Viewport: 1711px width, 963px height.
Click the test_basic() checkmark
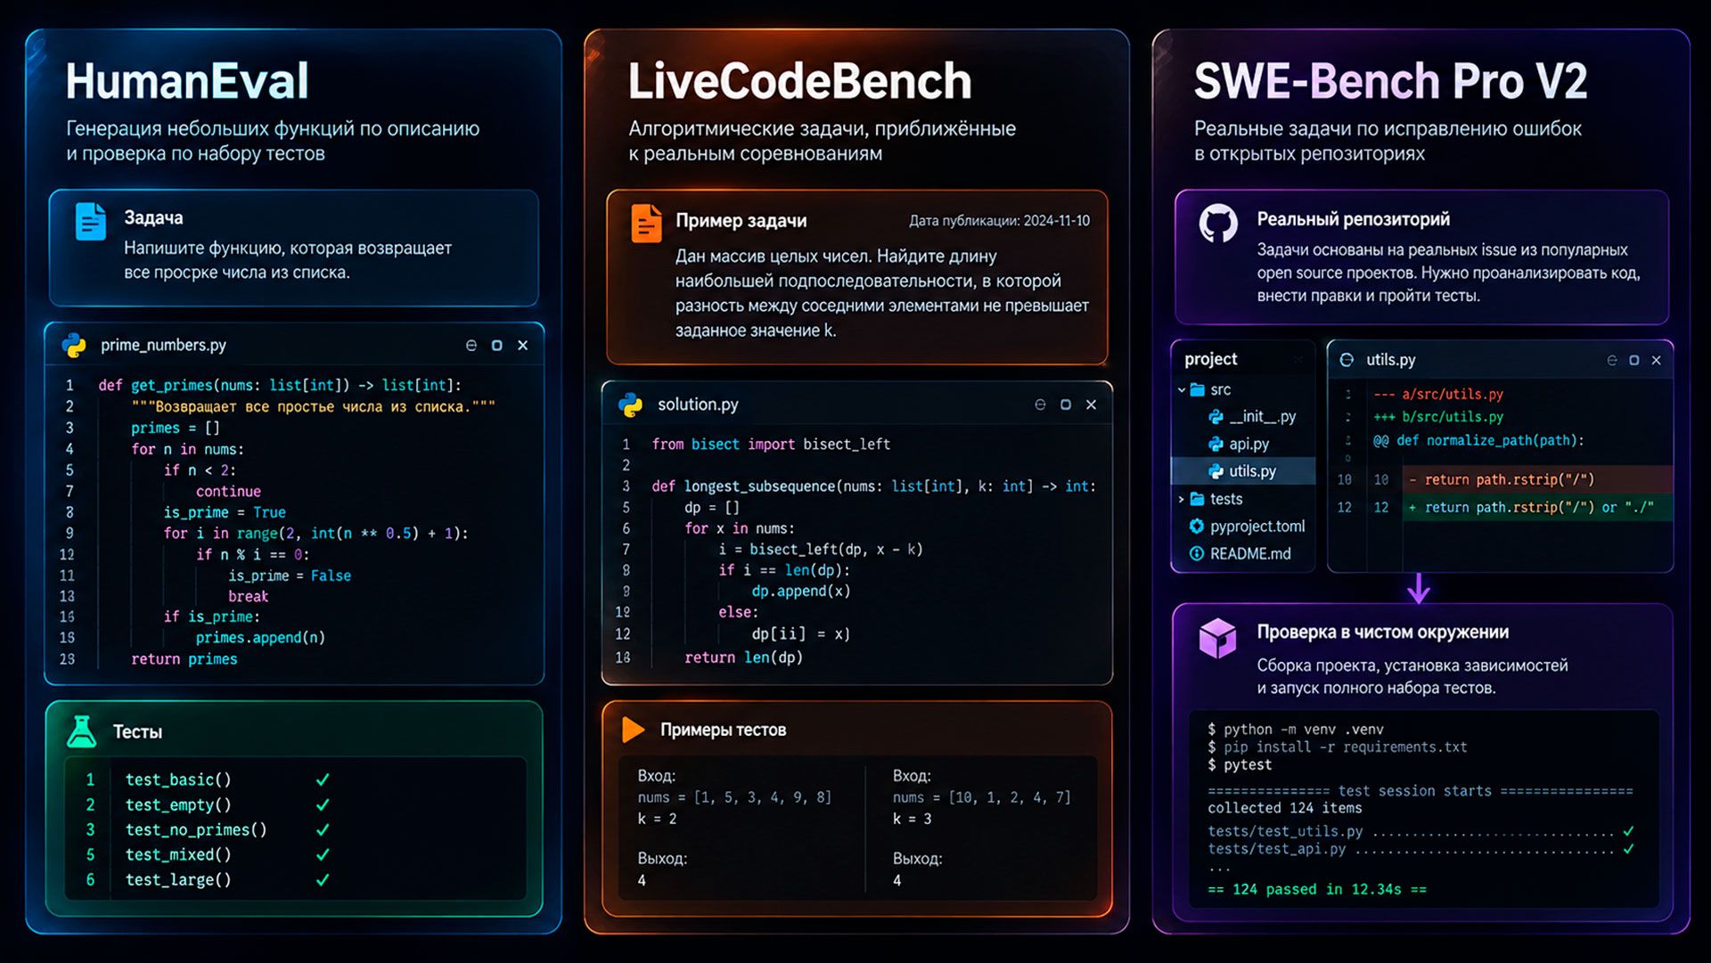click(x=323, y=779)
